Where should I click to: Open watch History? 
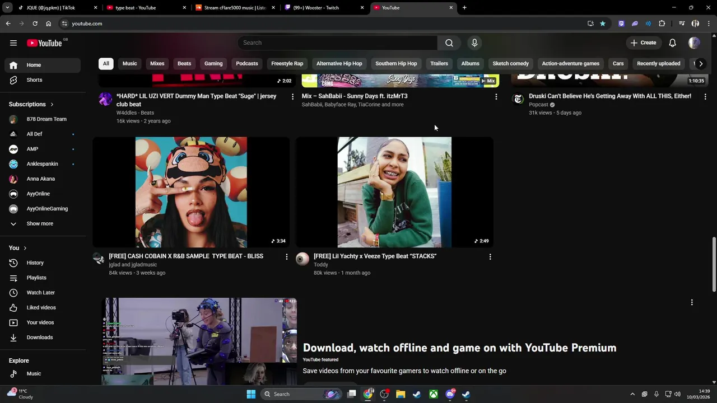click(x=43, y=263)
